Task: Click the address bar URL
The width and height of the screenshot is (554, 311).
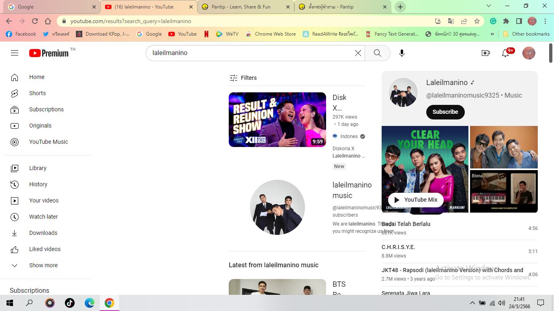Action: [x=131, y=21]
